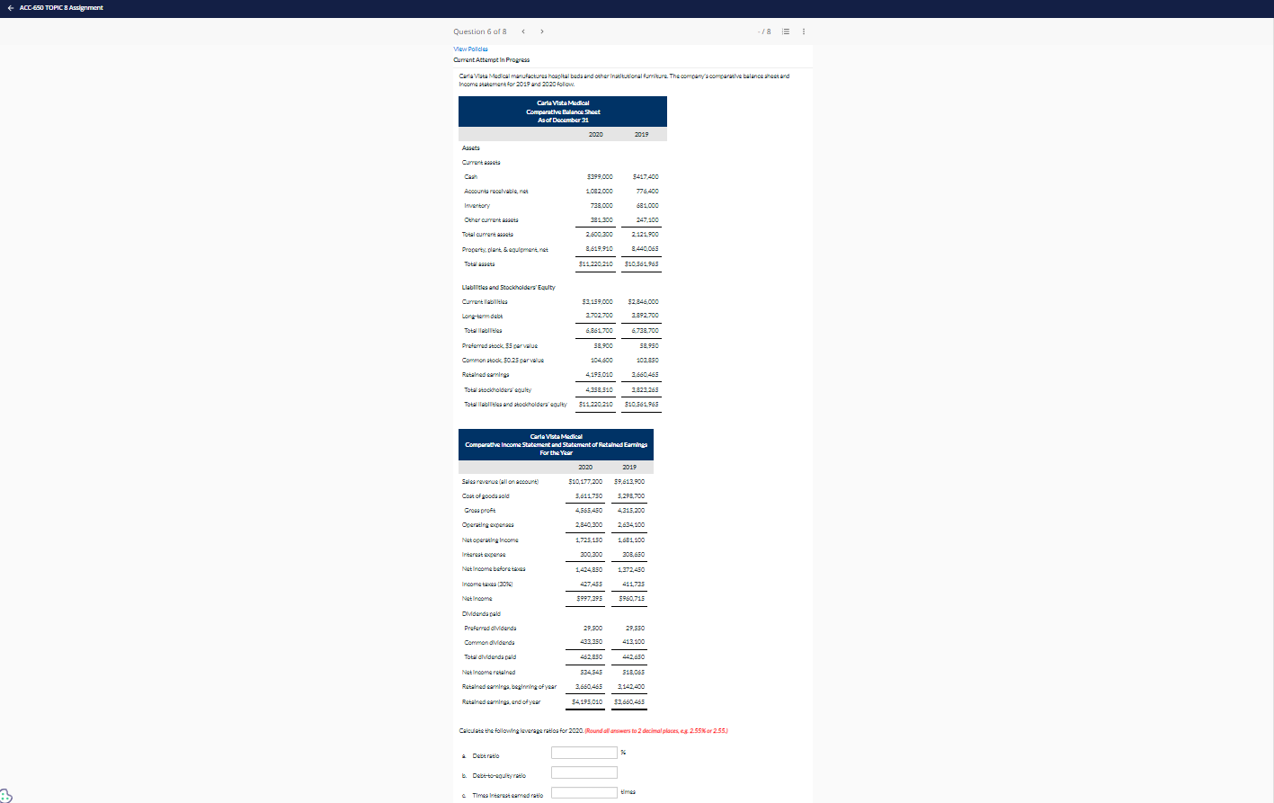Open the question list icon
Image resolution: width=1274 pixels, height=803 pixels.
point(786,31)
